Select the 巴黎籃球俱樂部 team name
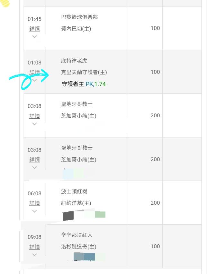Screen dimensions: 207x274 point(79,17)
